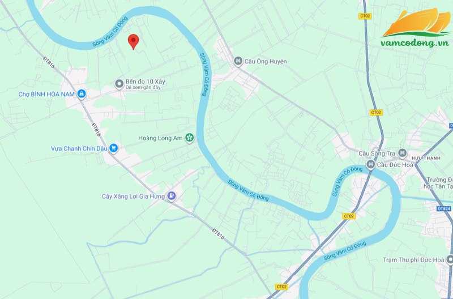Select the Cây Xăng Lợi Gia Hưng label

click(133, 197)
